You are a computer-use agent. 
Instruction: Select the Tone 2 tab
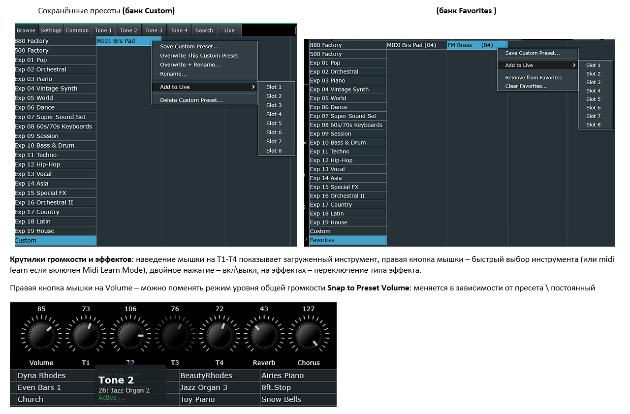[x=129, y=31]
